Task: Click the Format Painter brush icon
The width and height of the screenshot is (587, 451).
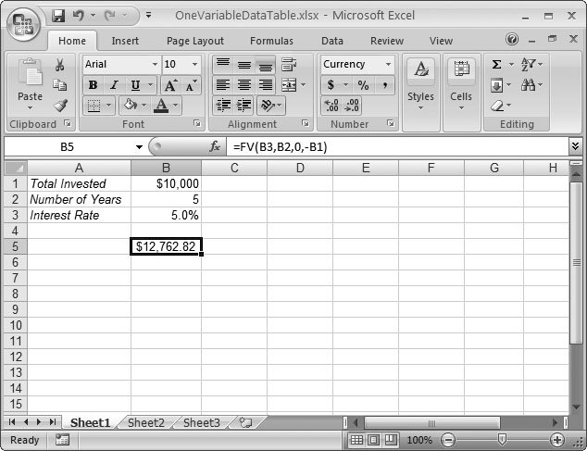Action: [60, 105]
